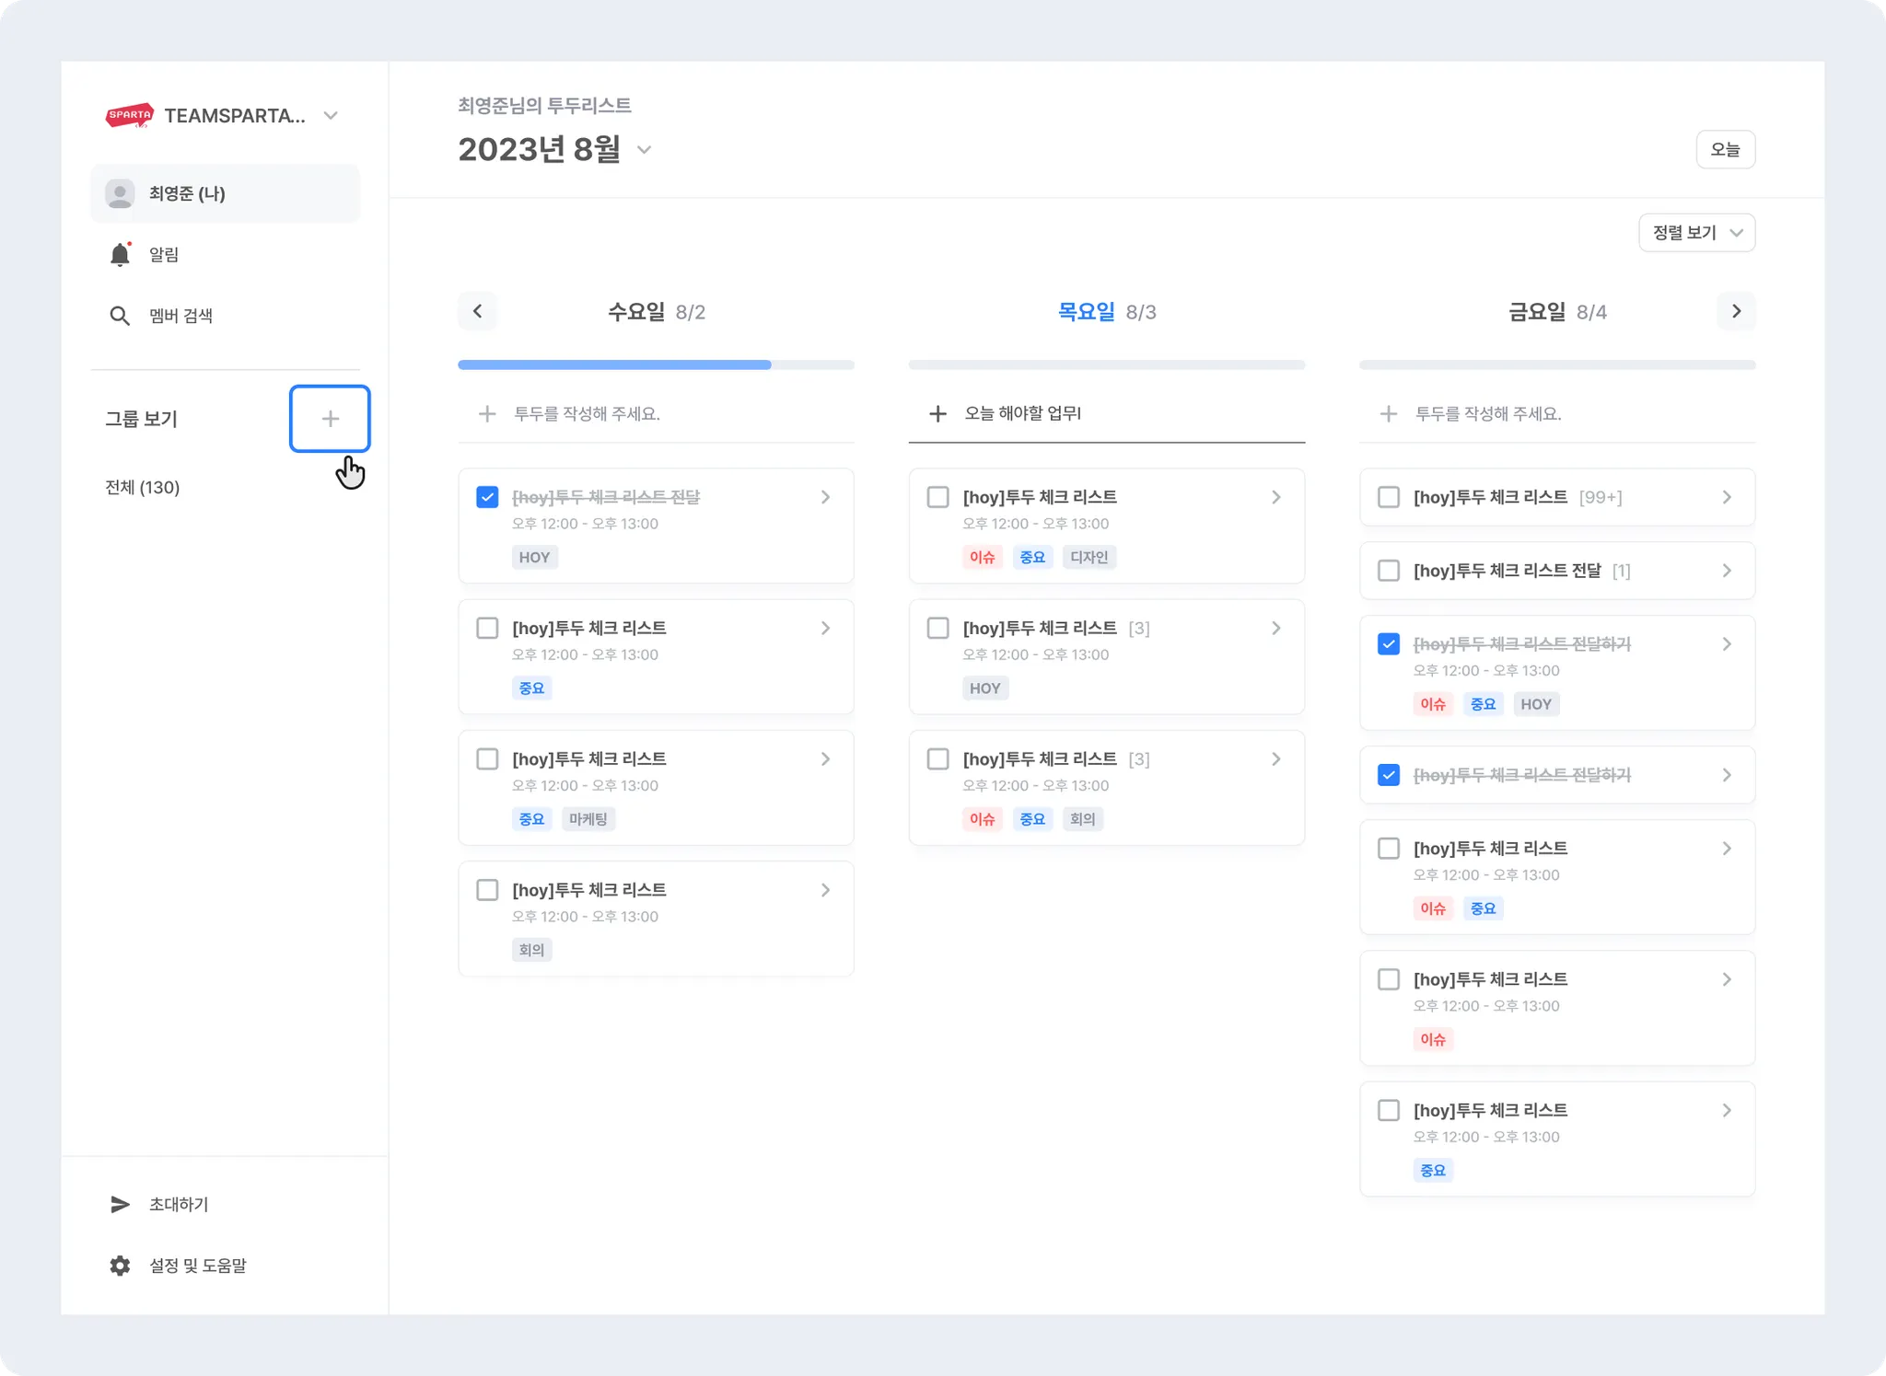
Task: Check Friday todo with [99+] badge
Action: coord(1388,497)
